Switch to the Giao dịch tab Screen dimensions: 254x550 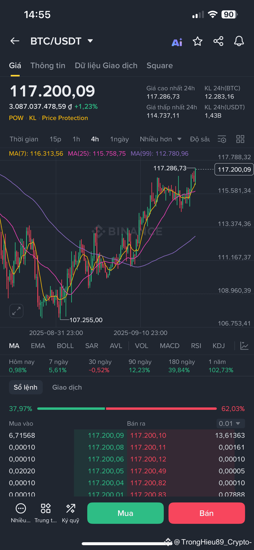tap(67, 387)
